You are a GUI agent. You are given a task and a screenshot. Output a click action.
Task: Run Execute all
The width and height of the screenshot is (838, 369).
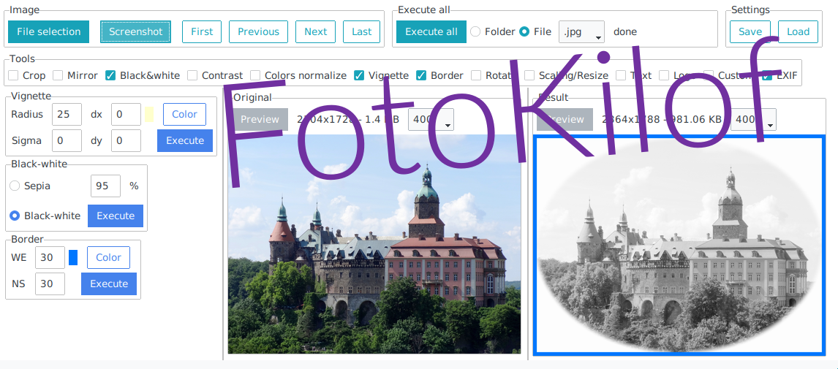(x=431, y=31)
